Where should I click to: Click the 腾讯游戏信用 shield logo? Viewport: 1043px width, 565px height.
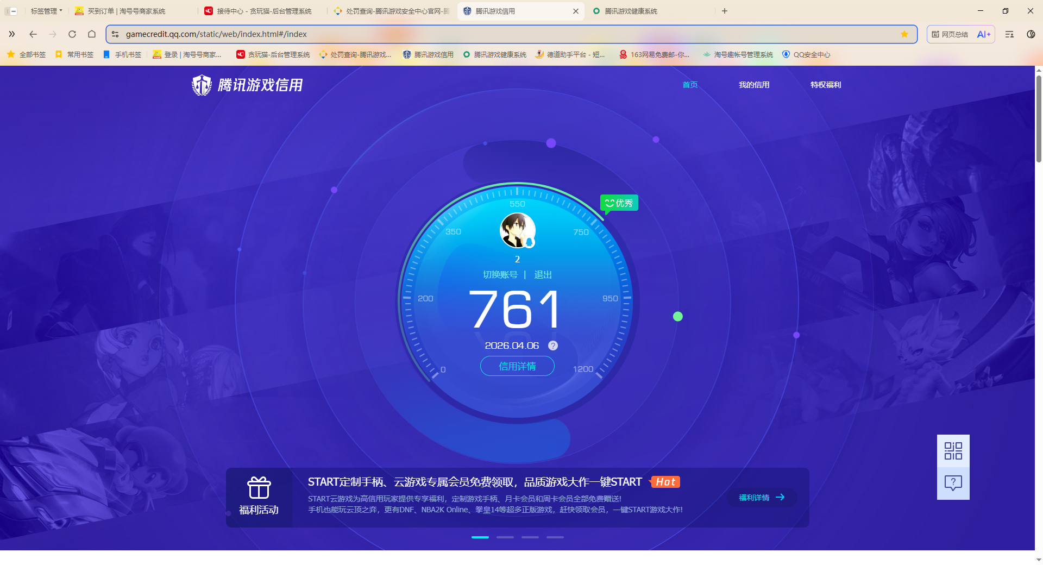tap(202, 85)
